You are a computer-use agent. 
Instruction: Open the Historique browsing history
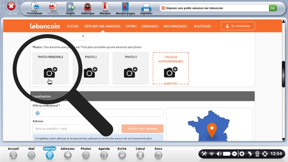click(x=88, y=8)
